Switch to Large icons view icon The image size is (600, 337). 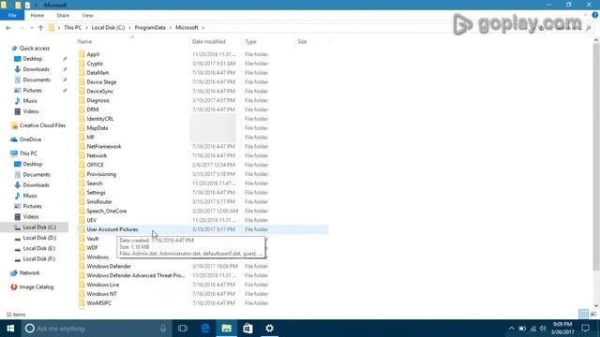tap(593, 315)
